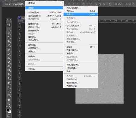Select the History Brush tool
Image resolution: width=136 pixels, height=118 pixels.
coord(9,62)
